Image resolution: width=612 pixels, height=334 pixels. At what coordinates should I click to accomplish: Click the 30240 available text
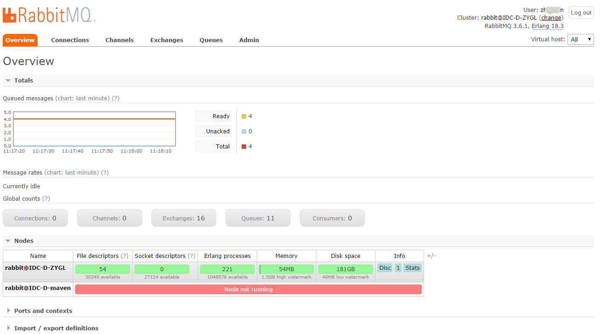tap(103, 277)
